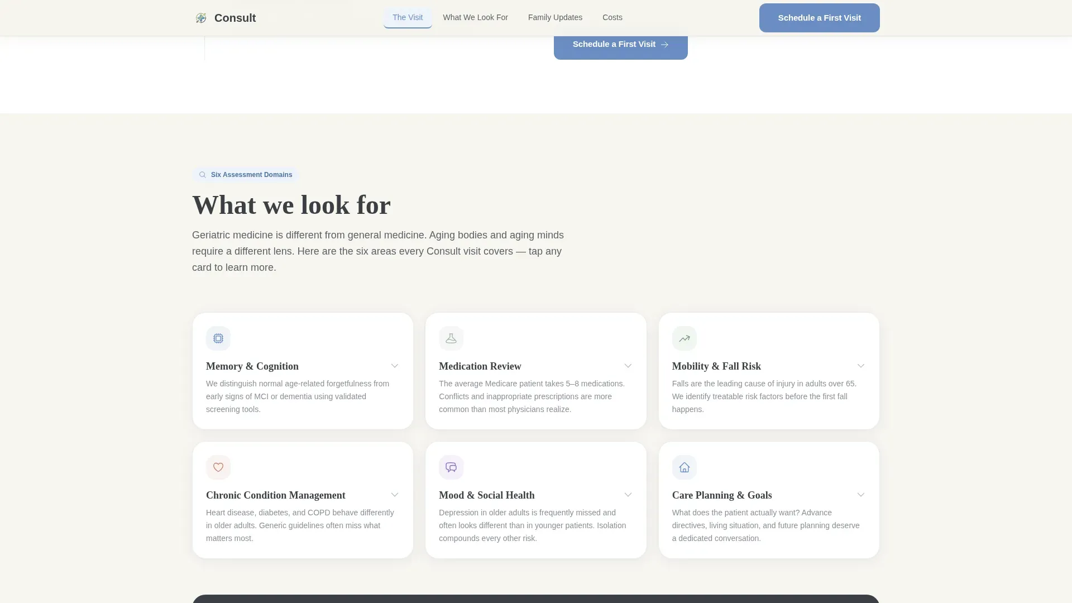Click the Medication Review flask icon
The image size is (1072, 603).
(451, 338)
